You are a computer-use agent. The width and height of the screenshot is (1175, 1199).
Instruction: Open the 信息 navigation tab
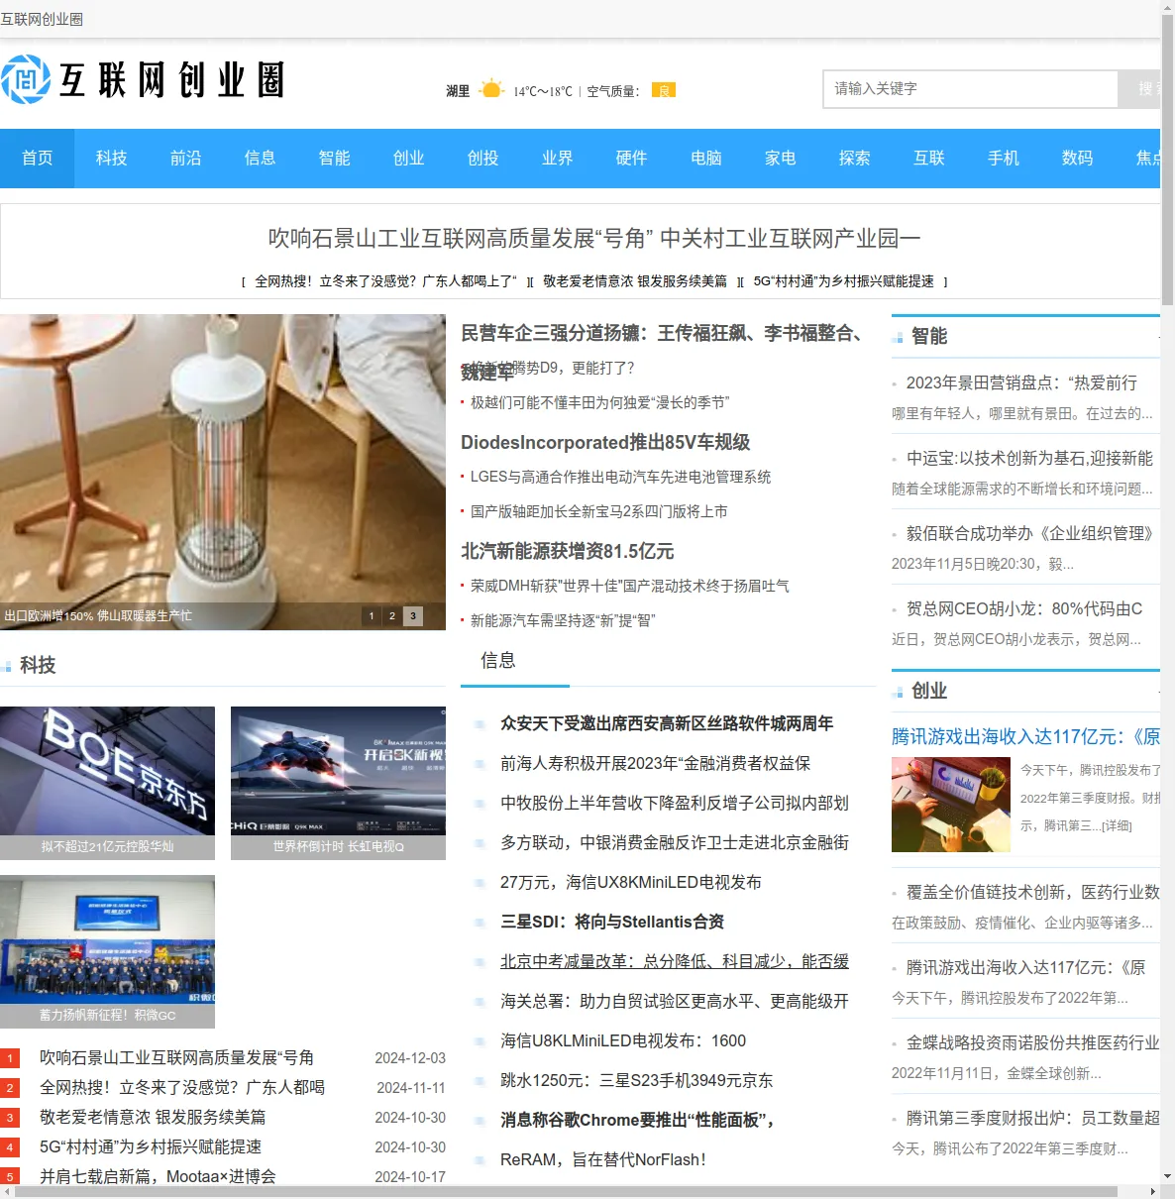(x=260, y=158)
